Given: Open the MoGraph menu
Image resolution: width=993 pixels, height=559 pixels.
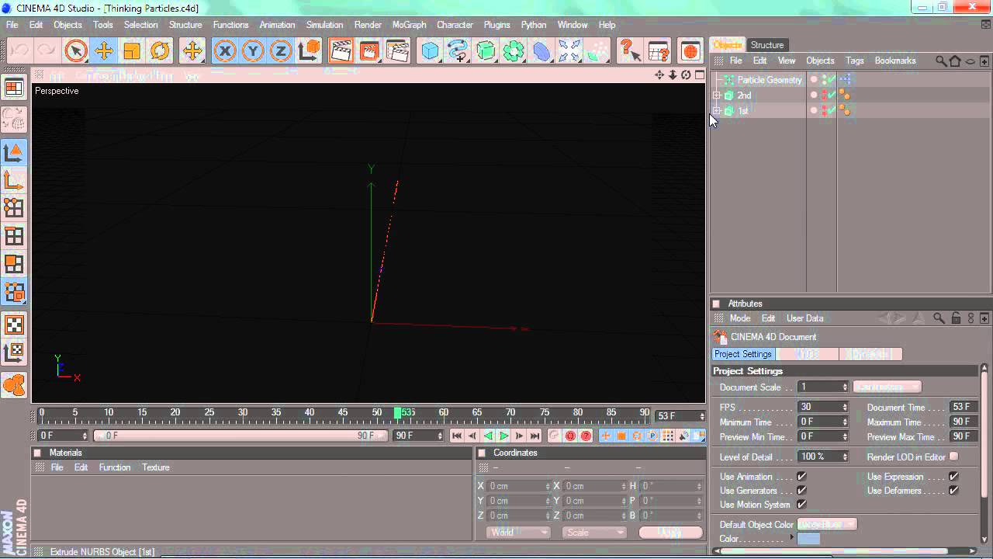Looking at the screenshot, I should (409, 25).
